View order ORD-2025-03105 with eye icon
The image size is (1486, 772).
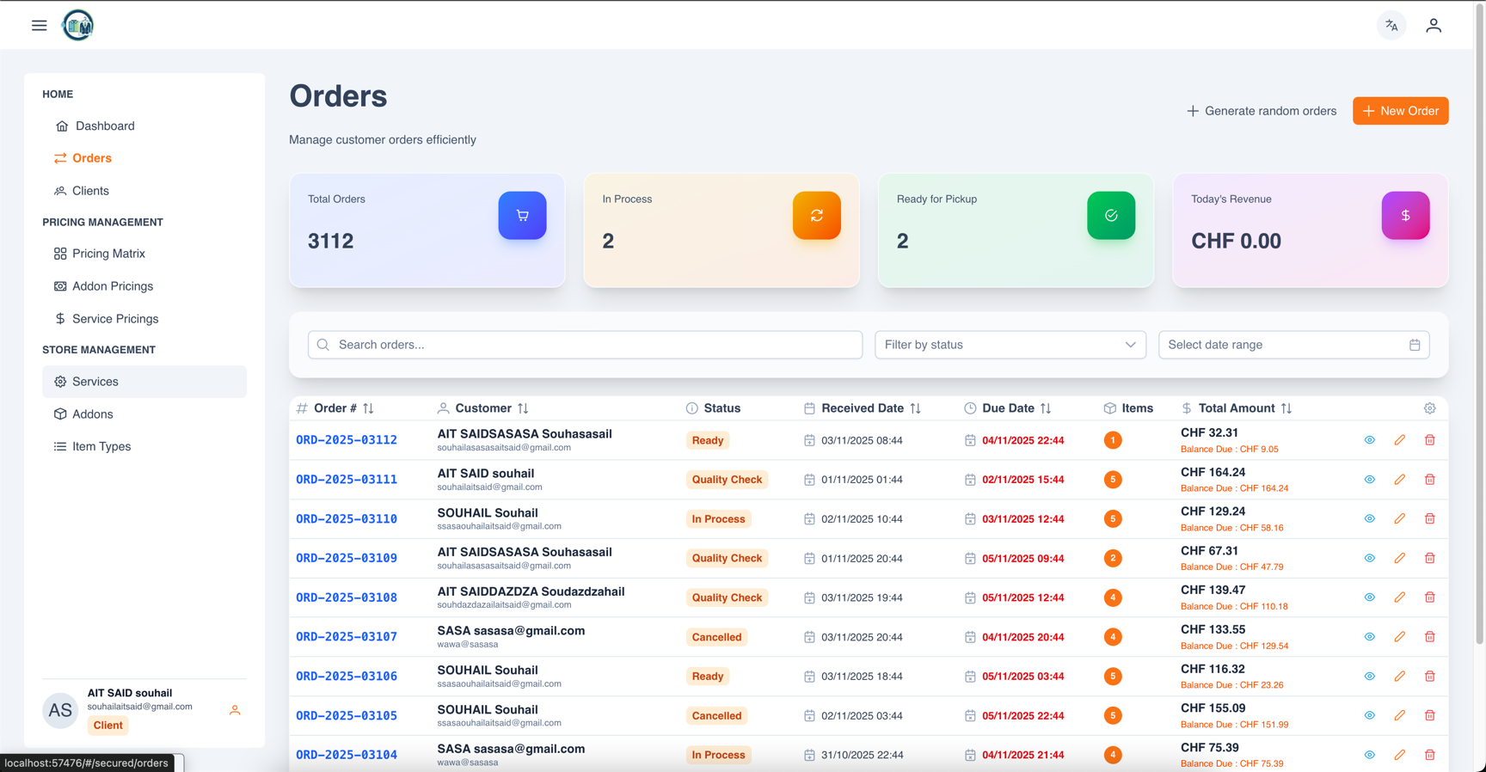click(1369, 715)
